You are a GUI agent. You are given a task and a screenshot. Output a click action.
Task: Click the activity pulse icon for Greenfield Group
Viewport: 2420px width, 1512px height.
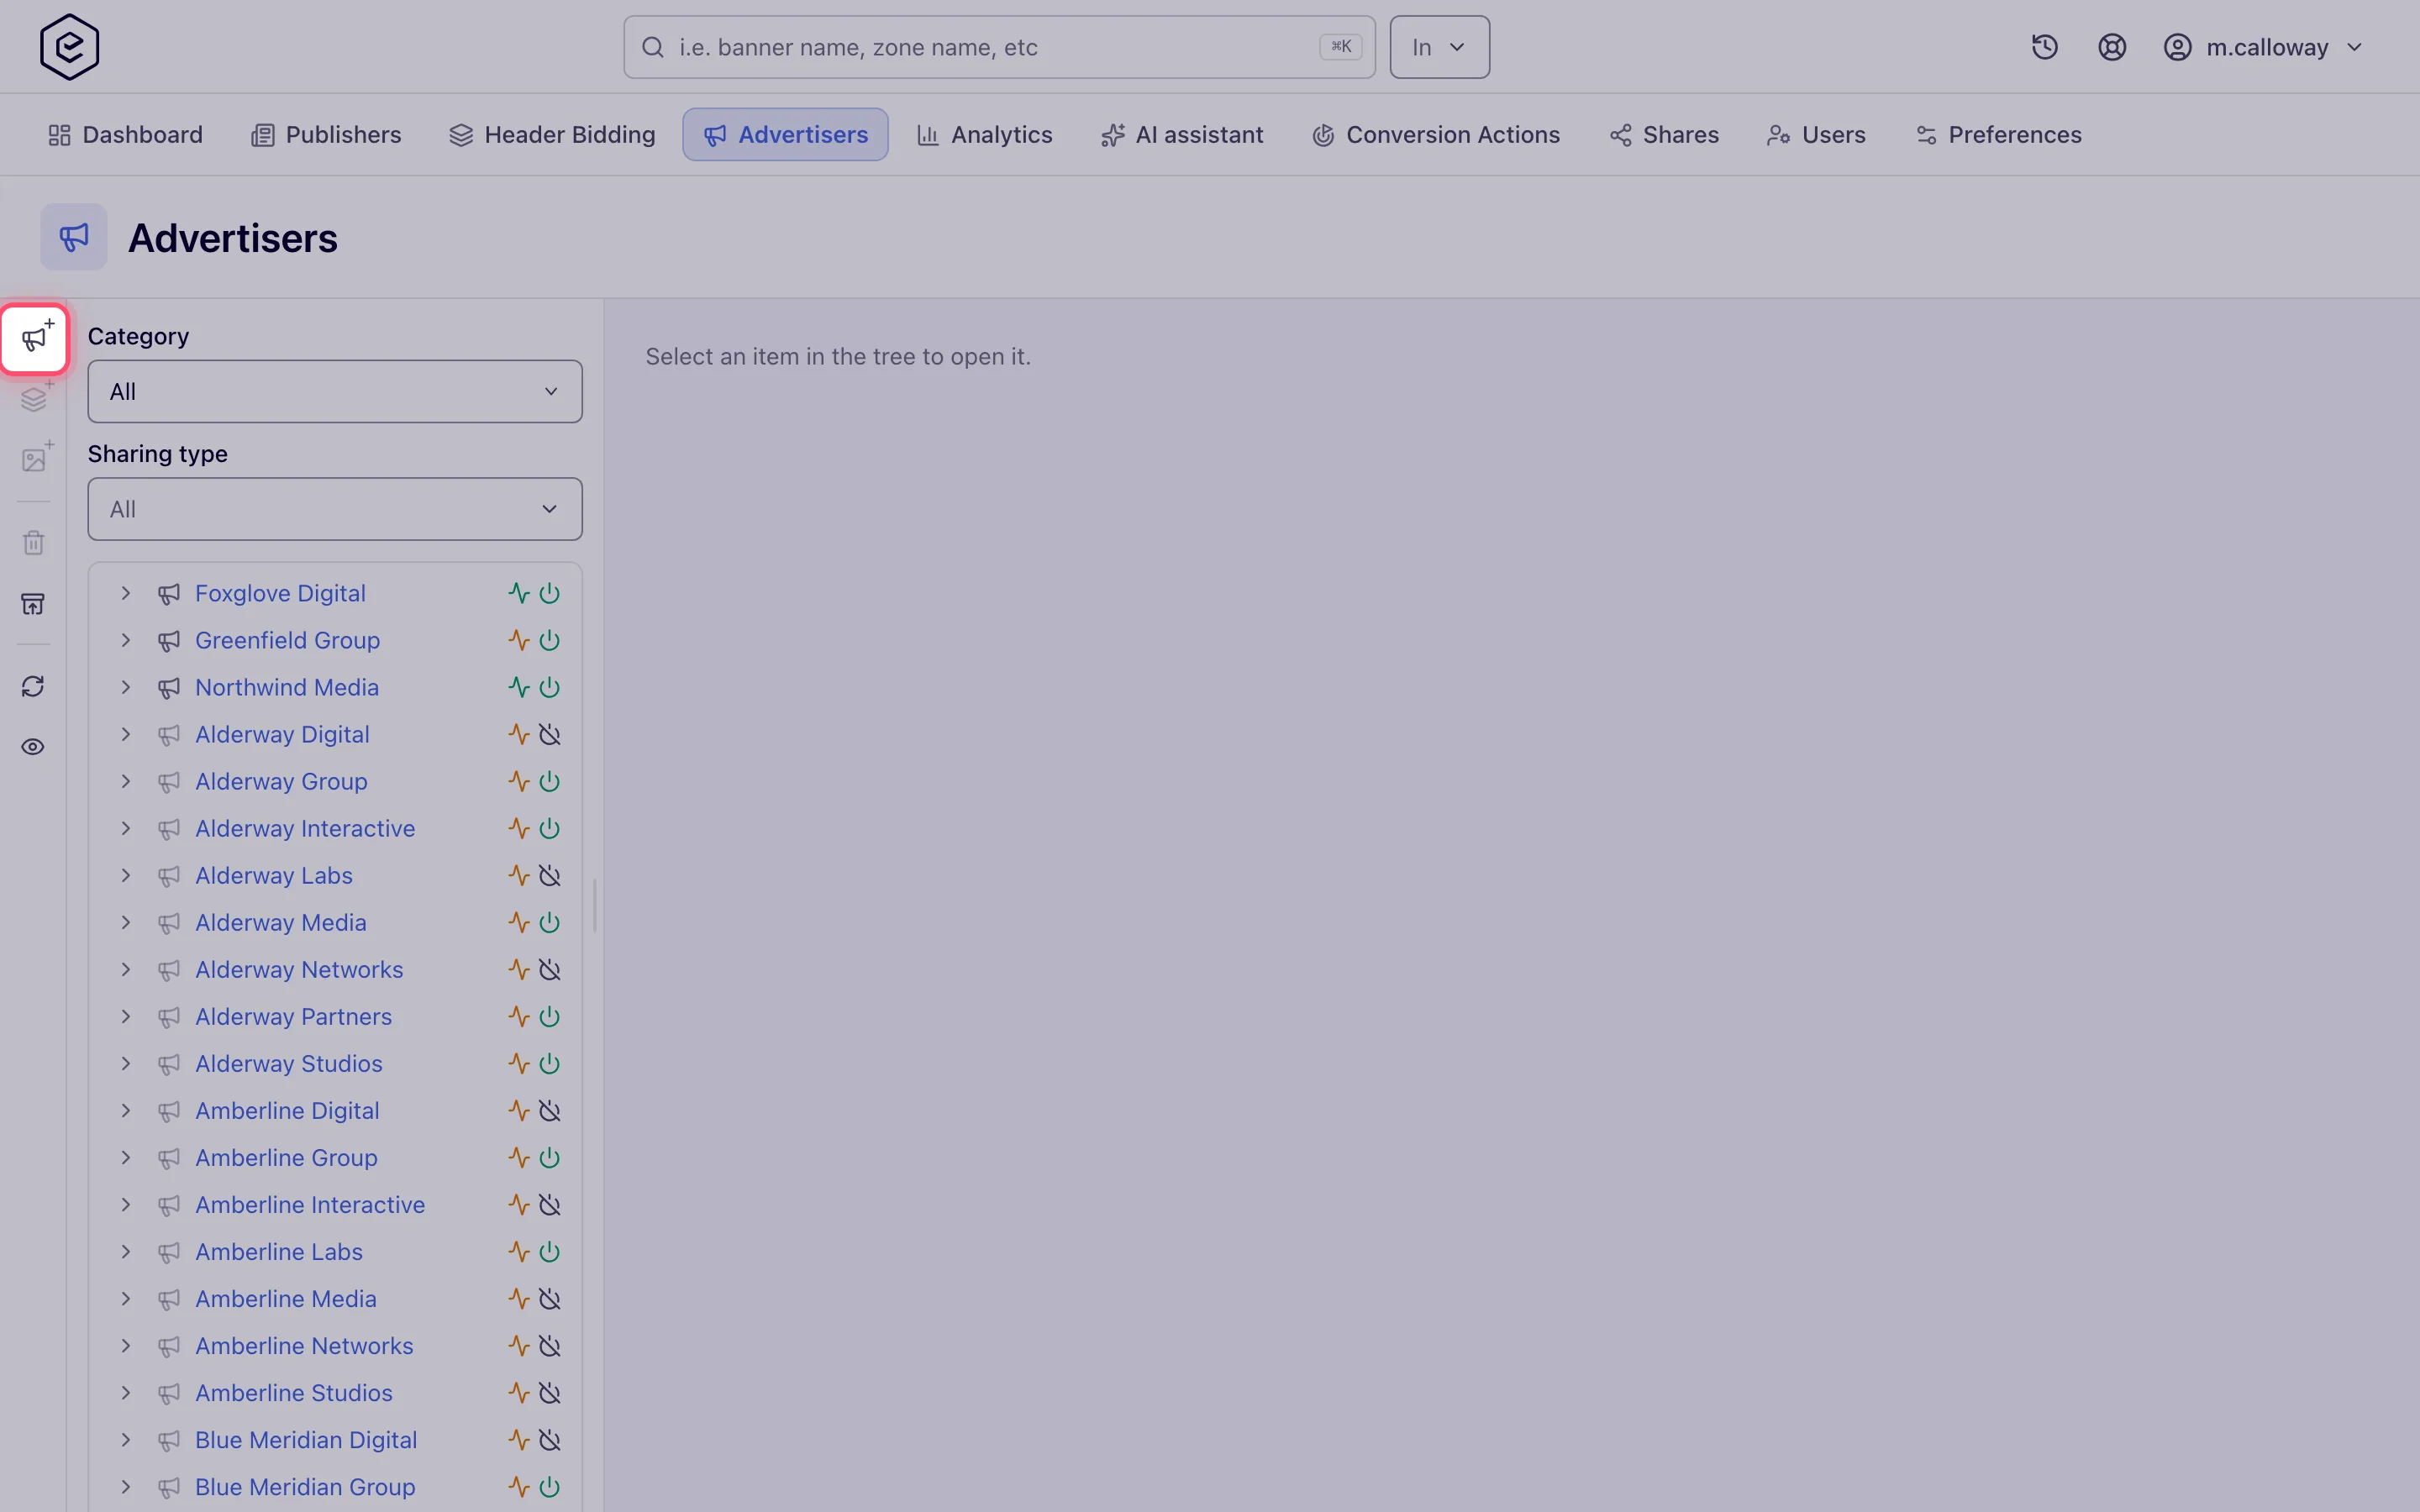click(518, 640)
